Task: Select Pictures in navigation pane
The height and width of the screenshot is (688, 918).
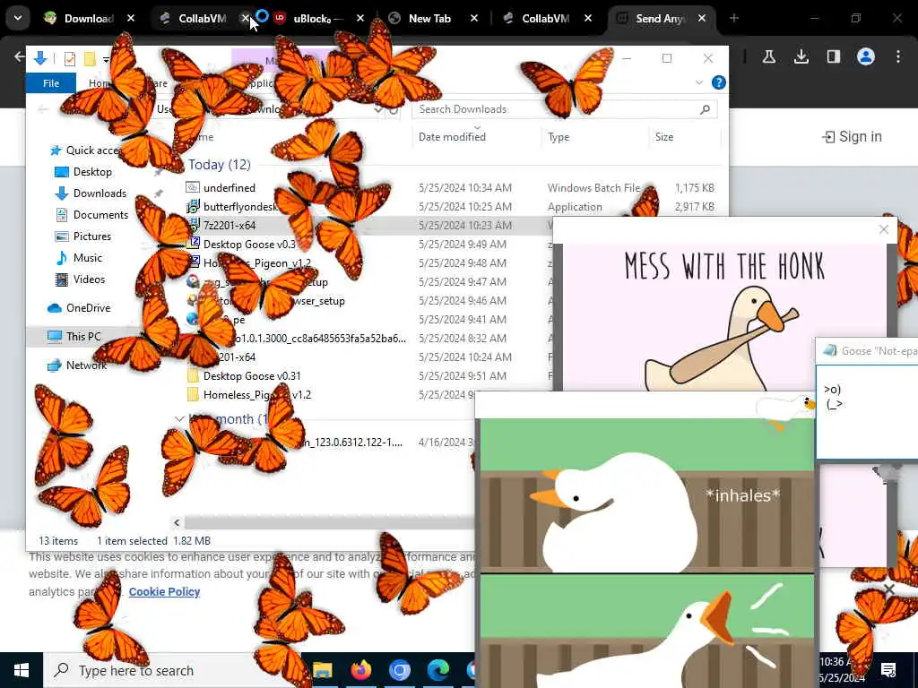Action: coord(91,236)
